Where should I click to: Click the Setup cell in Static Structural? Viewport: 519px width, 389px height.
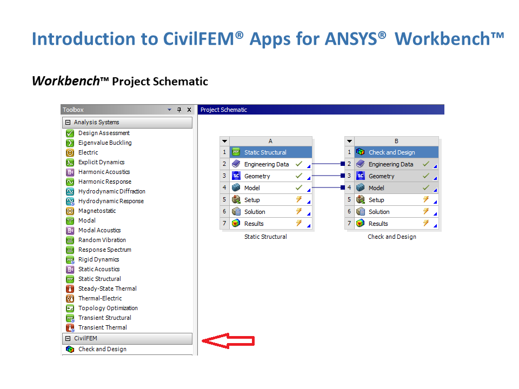pos(252,200)
